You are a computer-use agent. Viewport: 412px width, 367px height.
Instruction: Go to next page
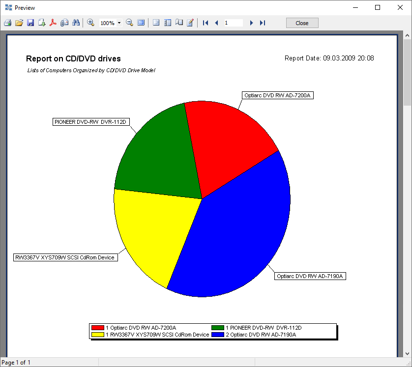coord(251,23)
